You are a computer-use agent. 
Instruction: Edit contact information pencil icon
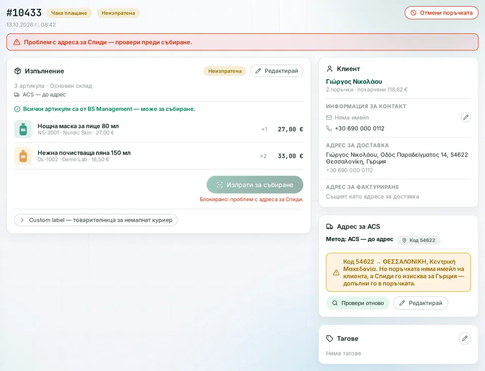pyautogui.click(x=465, y=117)
